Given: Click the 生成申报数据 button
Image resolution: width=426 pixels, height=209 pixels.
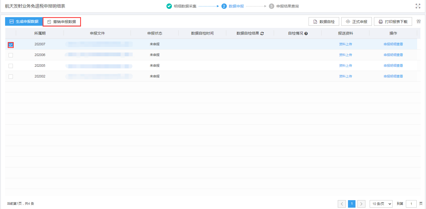Looking at the screenshot, I should coord(24,21).
